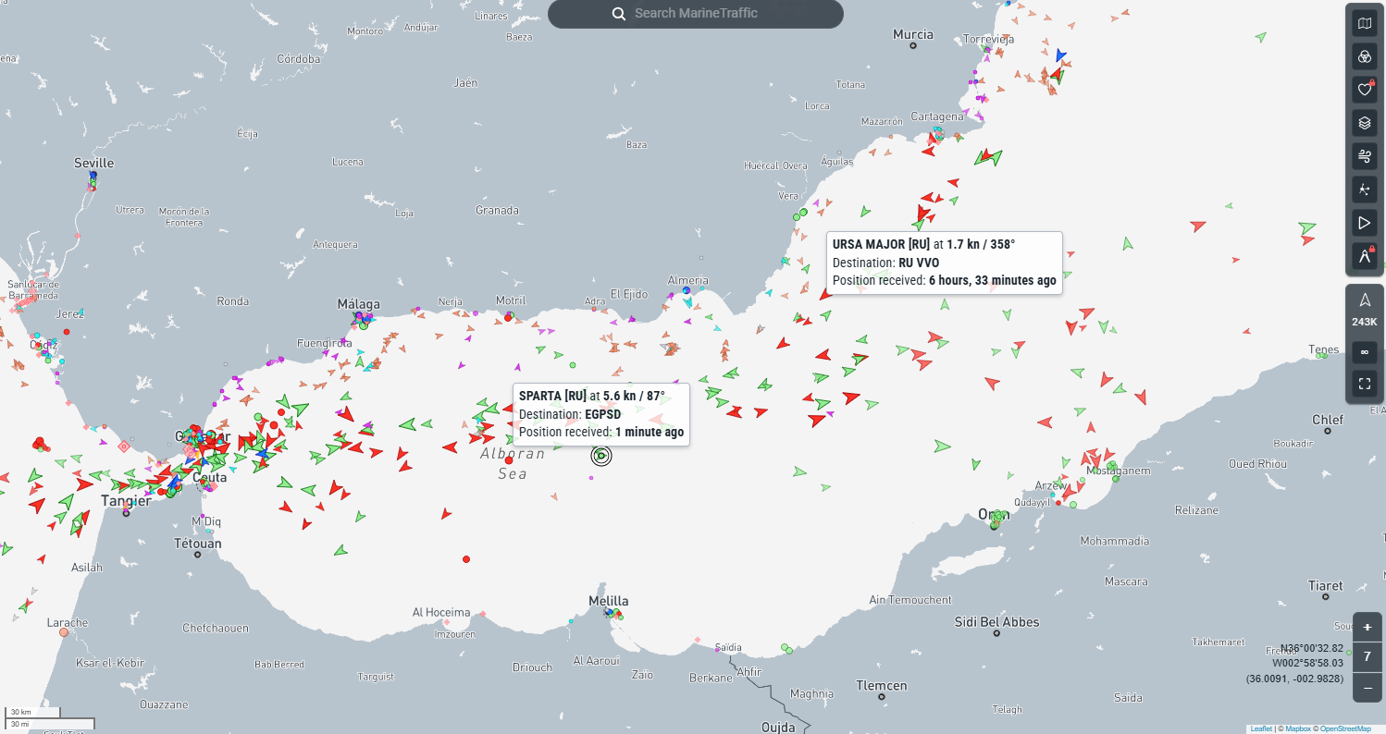Toggle the infinity symbol button
The image size is (1386, 734).
point(1364,352)
